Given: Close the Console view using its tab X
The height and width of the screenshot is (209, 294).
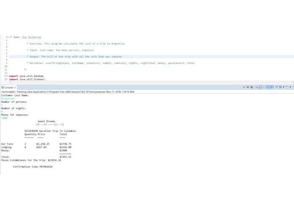Looking at the screenshot, I should pos(15,88).
